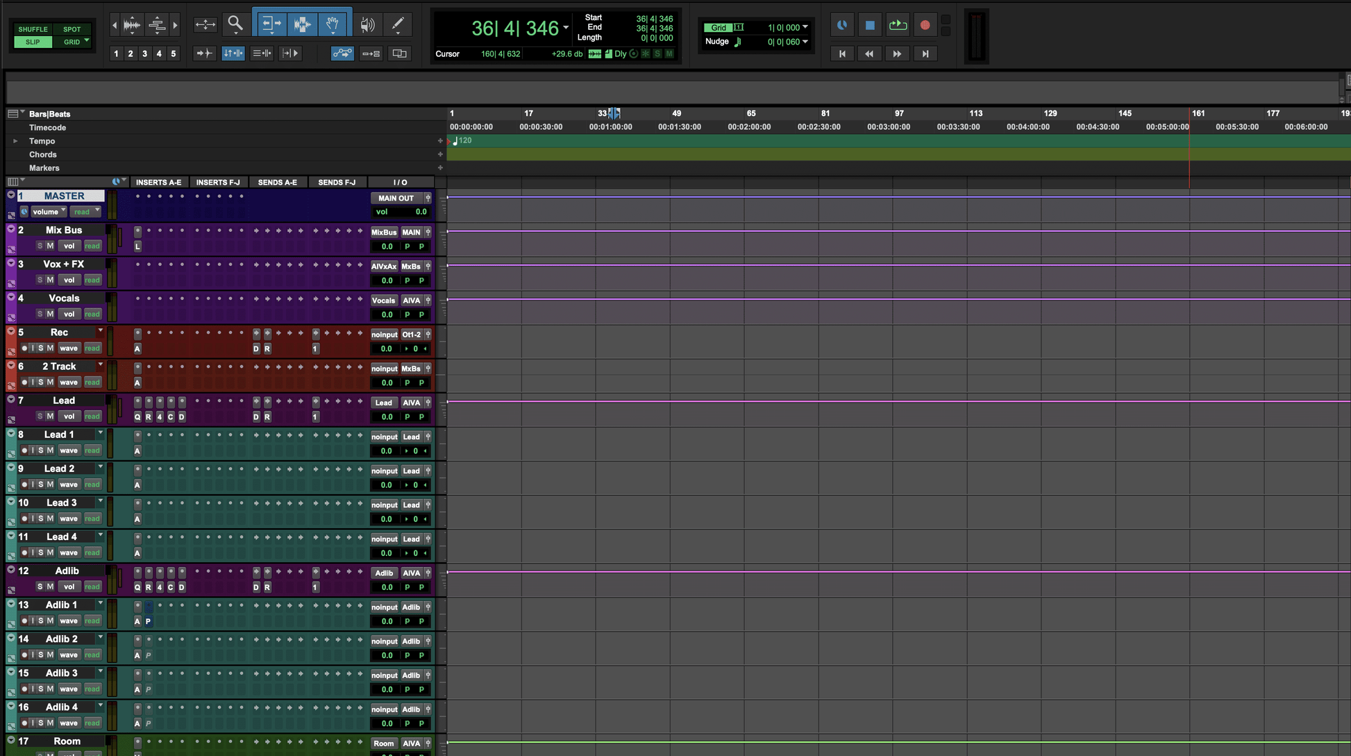Mute the Mix Bus track

[50, 246]
